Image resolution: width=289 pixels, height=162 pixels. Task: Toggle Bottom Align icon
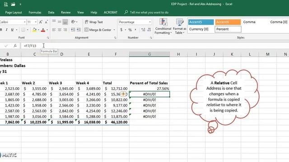65,22
